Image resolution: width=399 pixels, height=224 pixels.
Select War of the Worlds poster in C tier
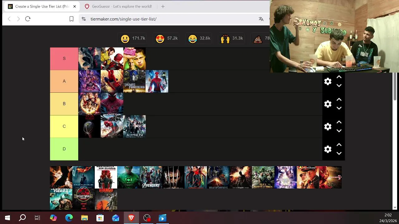point(89,127)
